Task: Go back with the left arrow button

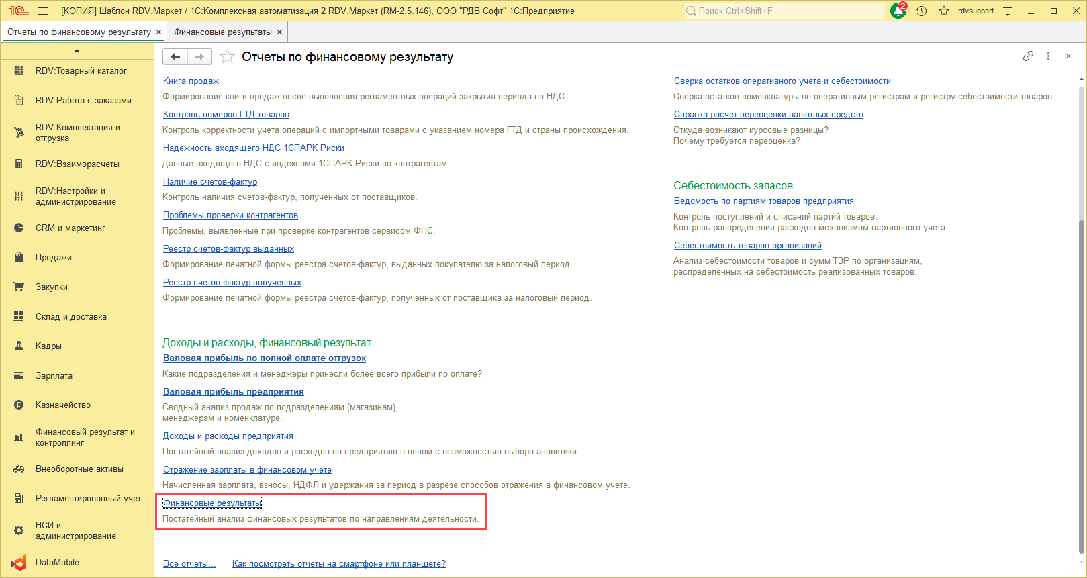Action: 175,57
